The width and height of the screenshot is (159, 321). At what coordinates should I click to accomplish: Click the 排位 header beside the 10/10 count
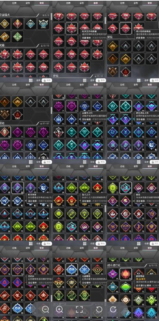click(56, 76)
